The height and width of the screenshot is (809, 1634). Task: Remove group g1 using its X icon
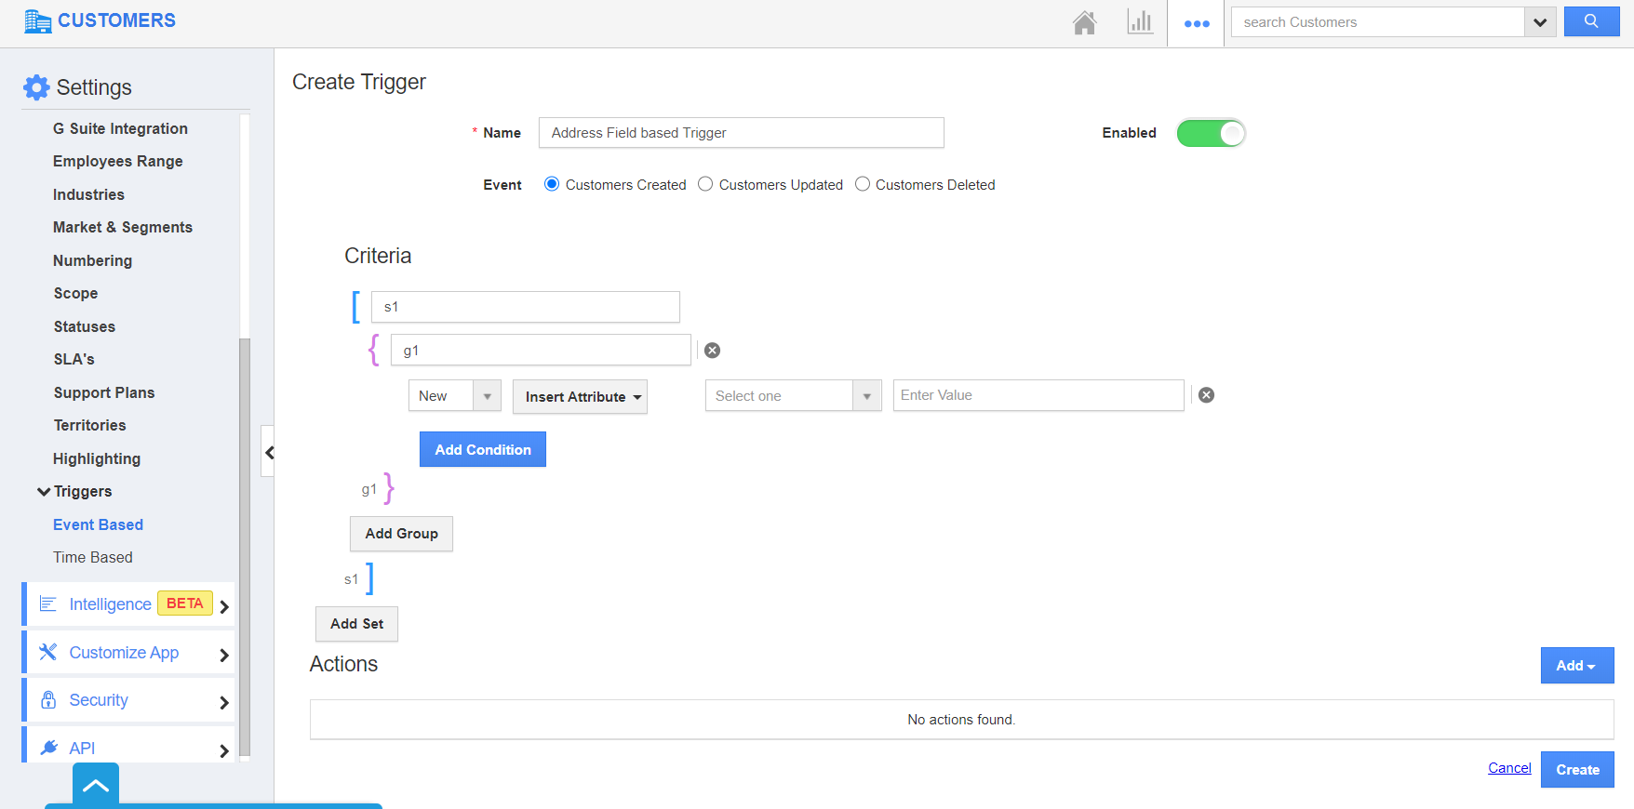(x=712, y=351)
